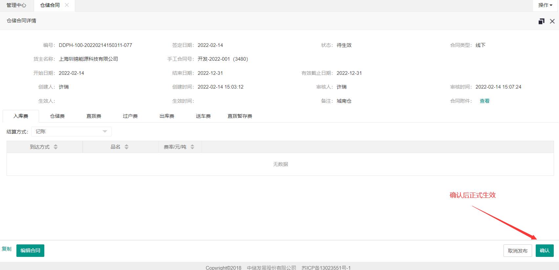Click the green 确认 button
559x270 pixels.
pos(544,251)
